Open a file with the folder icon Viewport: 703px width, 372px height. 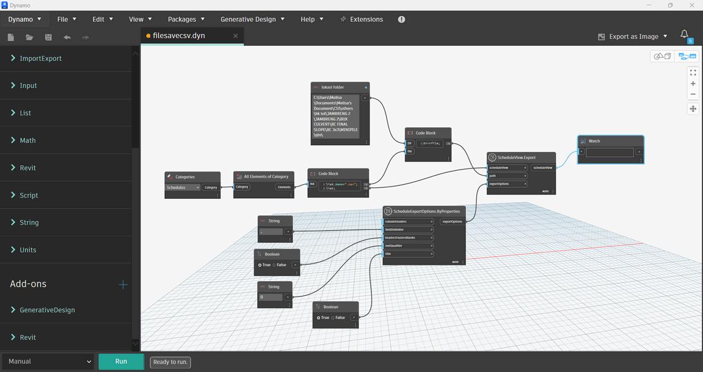(29, 37)
